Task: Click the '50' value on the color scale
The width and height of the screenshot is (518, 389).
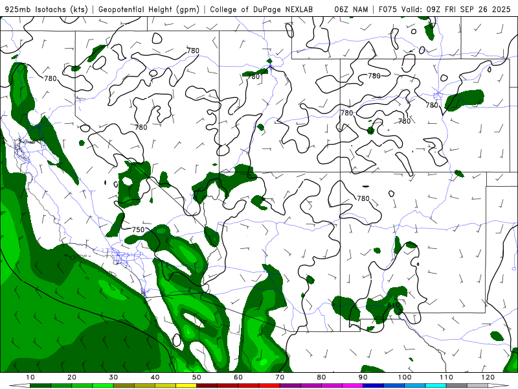Action: pos(197,377)
